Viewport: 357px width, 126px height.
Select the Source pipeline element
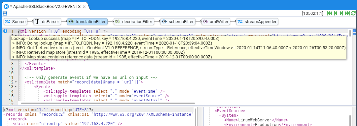[x=16, y=22]
